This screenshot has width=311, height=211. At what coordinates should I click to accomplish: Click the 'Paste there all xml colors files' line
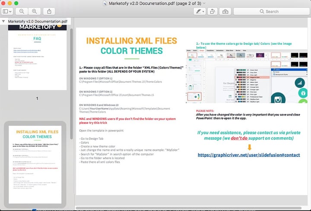coord(100,162)
